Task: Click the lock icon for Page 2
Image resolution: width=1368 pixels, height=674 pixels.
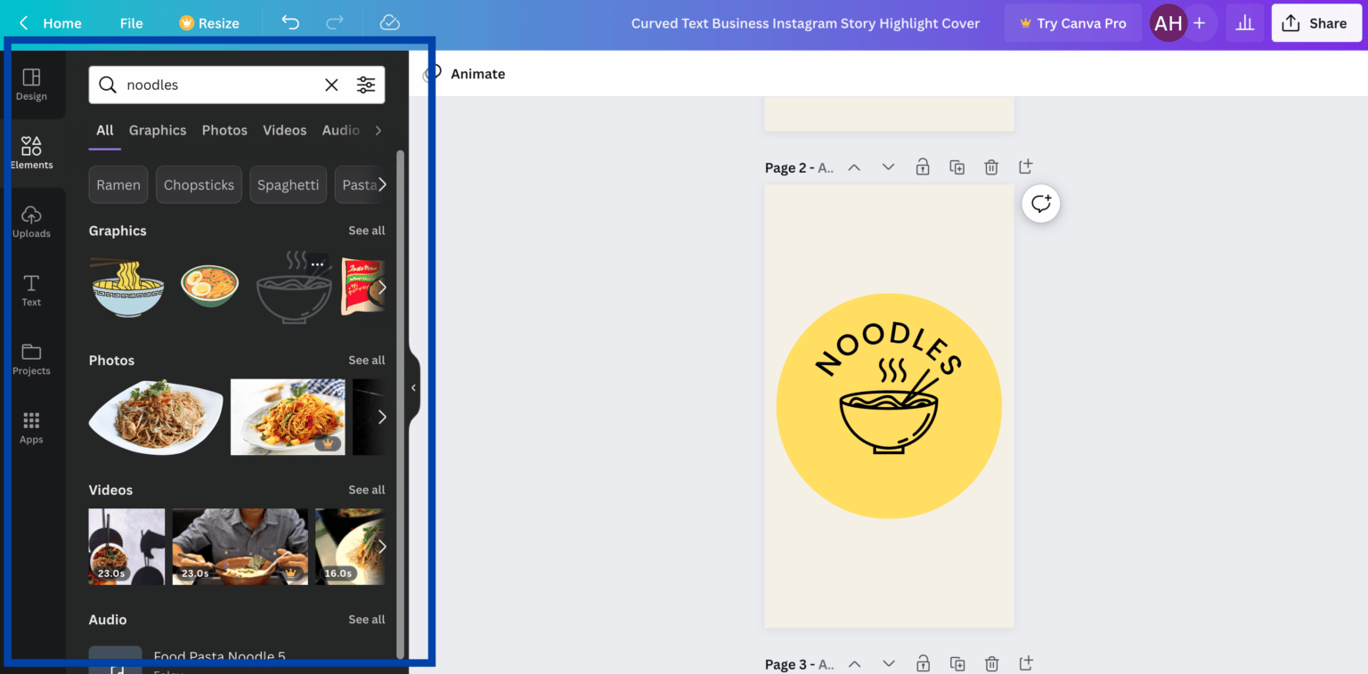Action: [923, 166]
